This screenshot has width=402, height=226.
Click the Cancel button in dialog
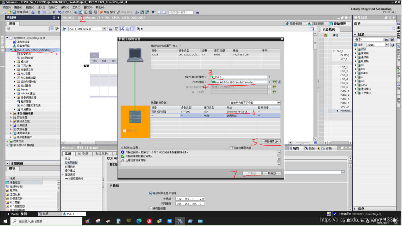(272, 173)
